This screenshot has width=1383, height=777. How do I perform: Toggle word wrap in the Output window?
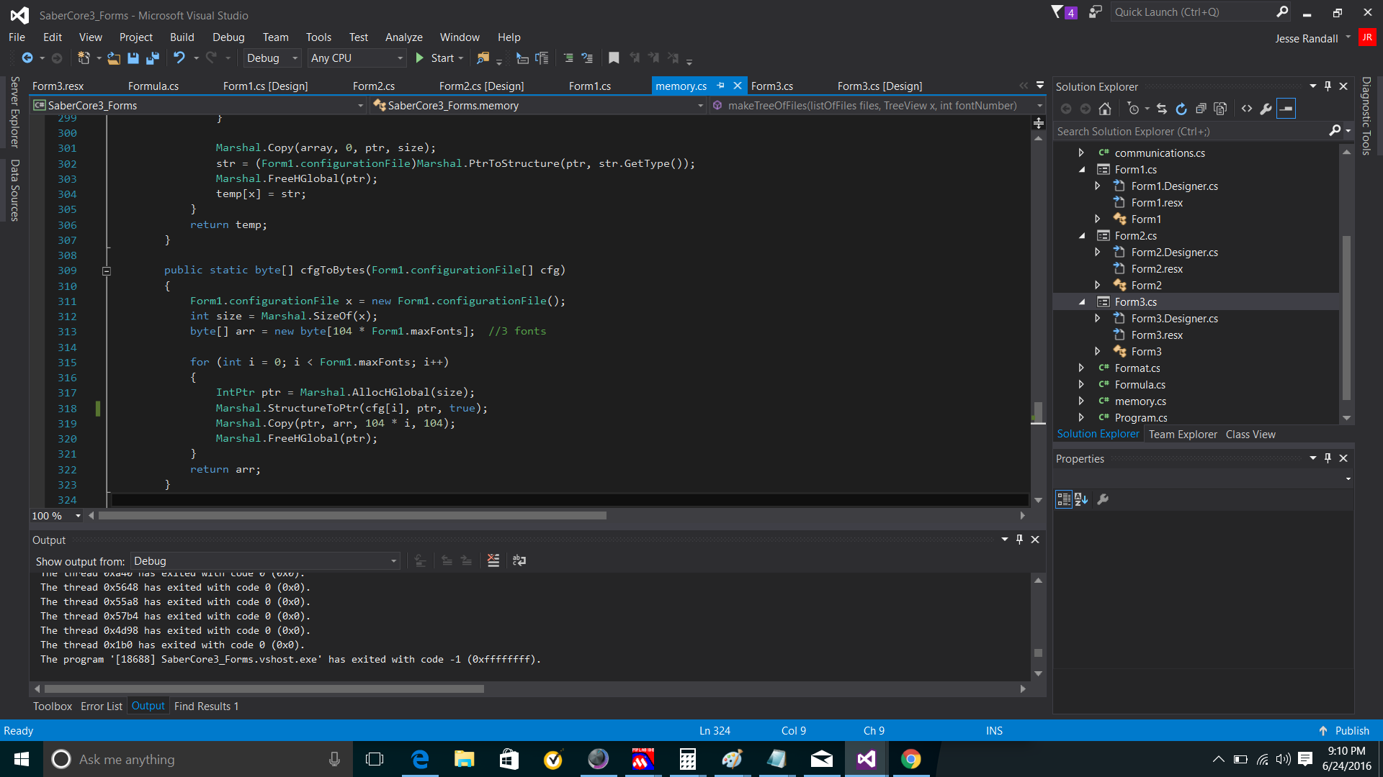click(x=519, y=560)
